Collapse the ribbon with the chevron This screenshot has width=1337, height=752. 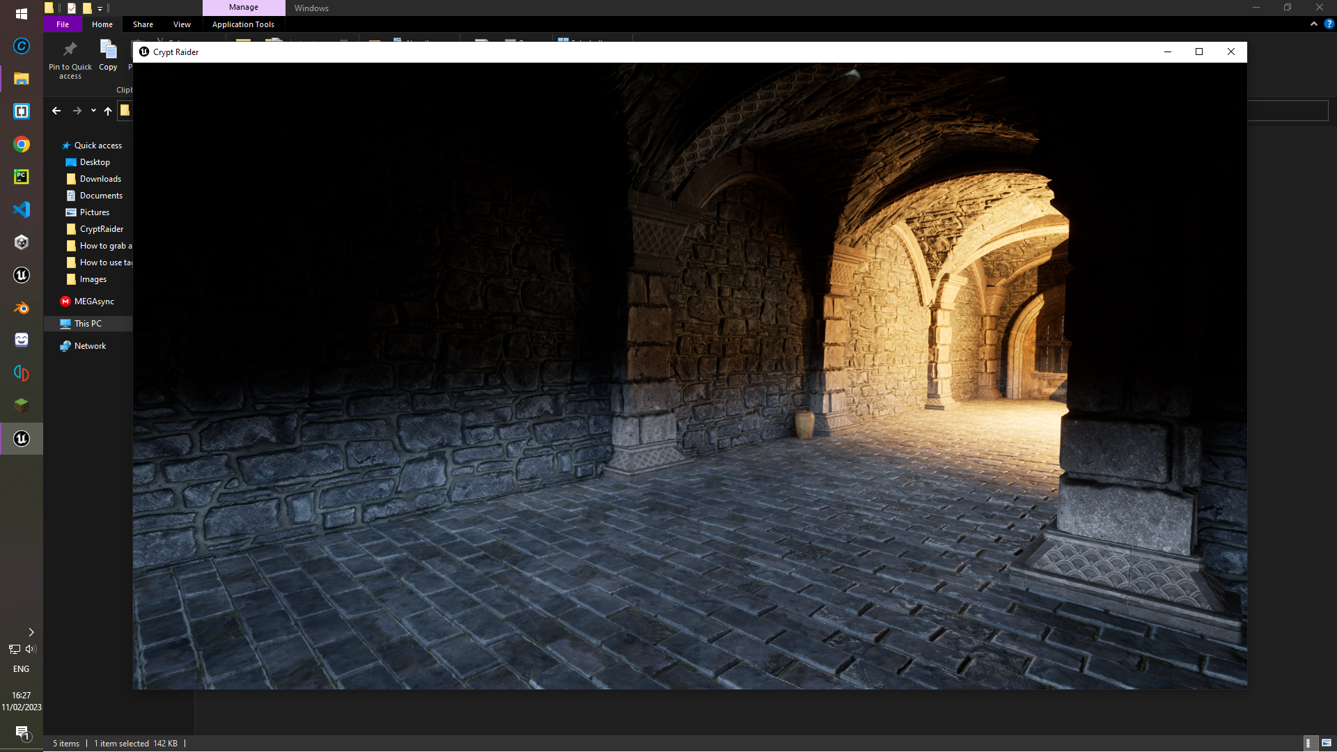[1314, 24]
